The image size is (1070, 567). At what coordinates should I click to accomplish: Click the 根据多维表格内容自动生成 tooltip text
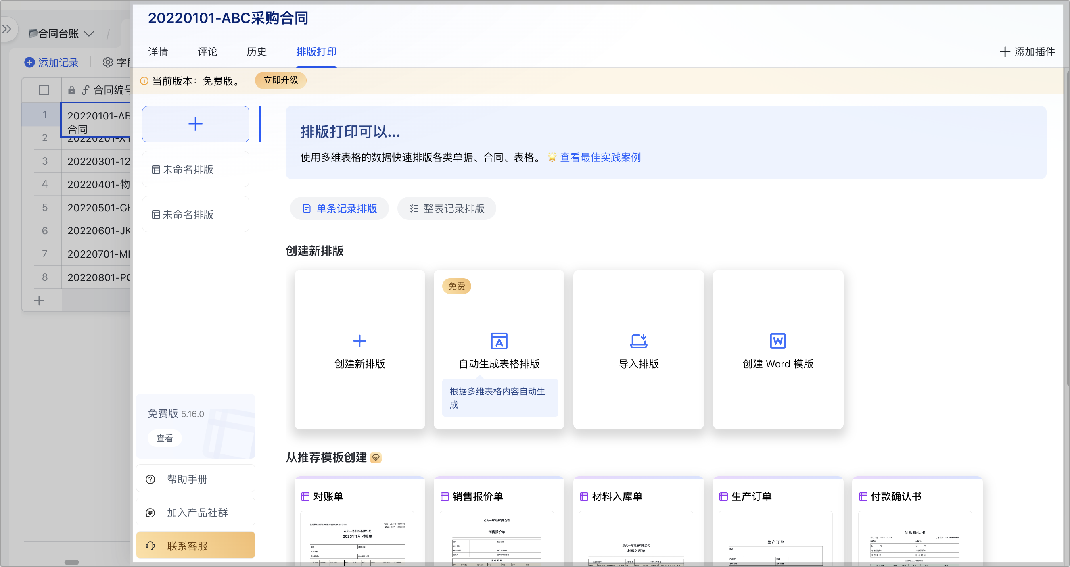pyautogui.click(x=497, y=398)
